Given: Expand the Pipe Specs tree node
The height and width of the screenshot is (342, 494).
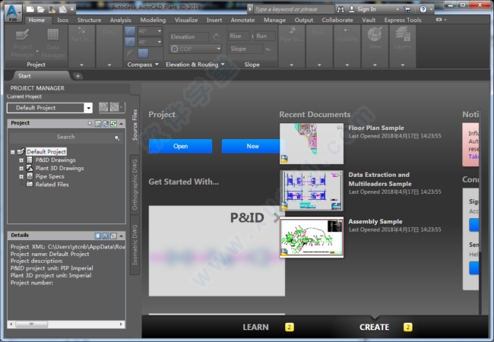Looking at the screenshot, I should coord(21,176).
